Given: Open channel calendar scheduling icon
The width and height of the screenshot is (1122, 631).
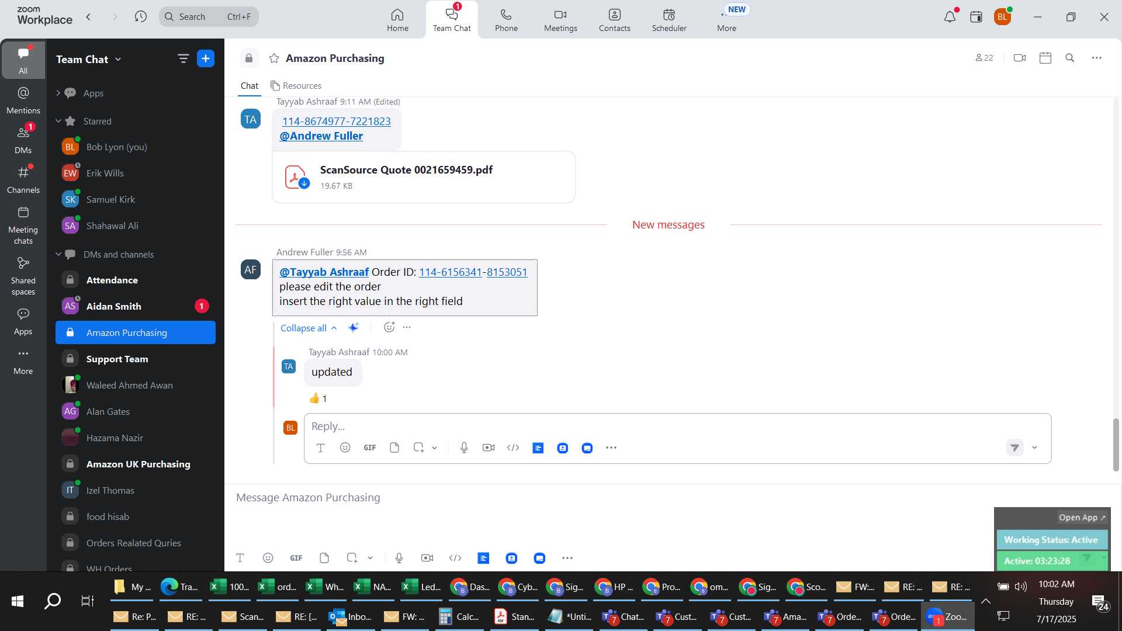Looking at the screenshot, I should click(1045, 58).
